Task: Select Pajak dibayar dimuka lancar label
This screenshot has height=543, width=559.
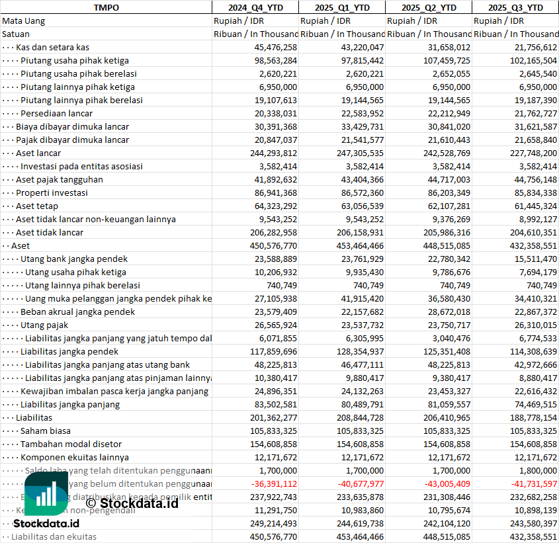Action: 72,140
